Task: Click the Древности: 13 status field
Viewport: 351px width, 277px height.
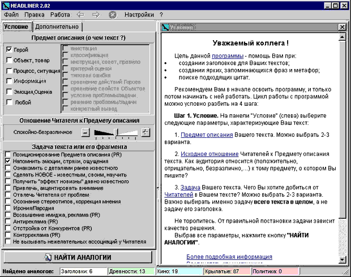Action: pyautogui.click(x=131, y=271)
